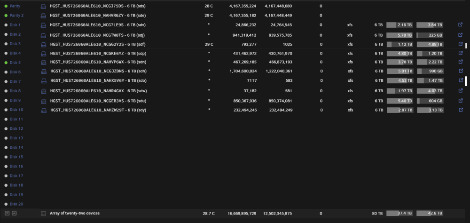Click the drive icon for Disk 2 sdj
Screen dimensions: 470x223
[x=43, y=35]
